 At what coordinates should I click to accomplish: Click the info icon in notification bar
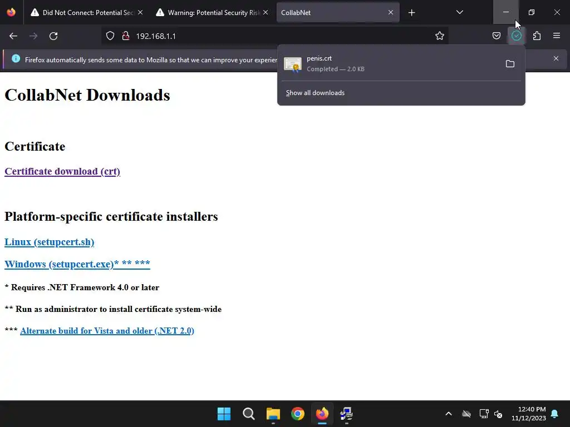[16, 58]
